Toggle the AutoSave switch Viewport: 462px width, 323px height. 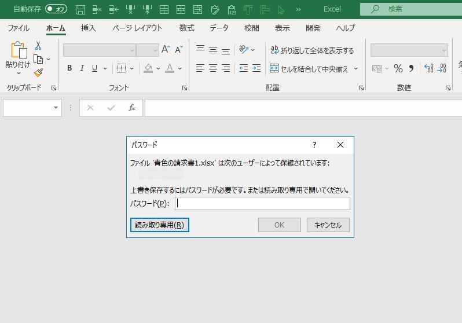(56, 9)
